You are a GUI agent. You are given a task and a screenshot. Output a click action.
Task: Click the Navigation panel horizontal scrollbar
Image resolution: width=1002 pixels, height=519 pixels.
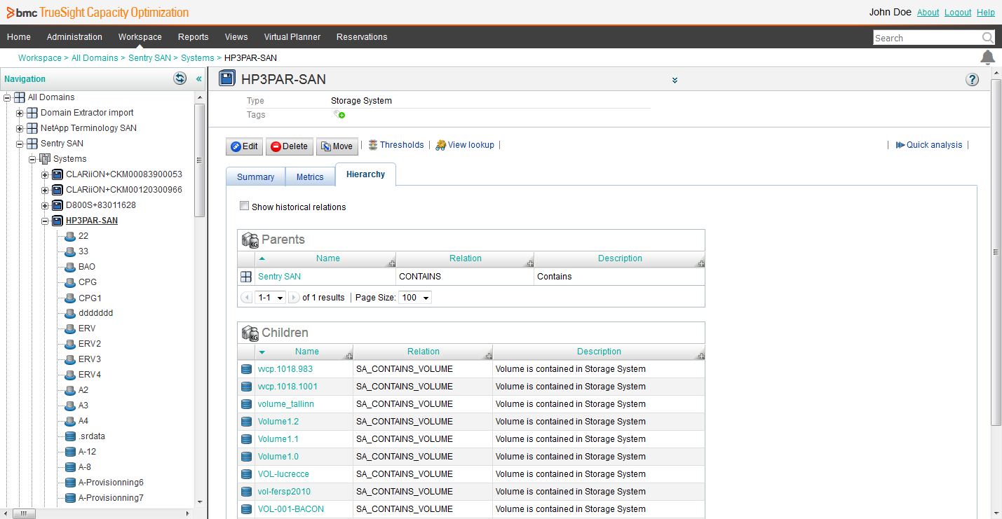click(x=23, y=513)
